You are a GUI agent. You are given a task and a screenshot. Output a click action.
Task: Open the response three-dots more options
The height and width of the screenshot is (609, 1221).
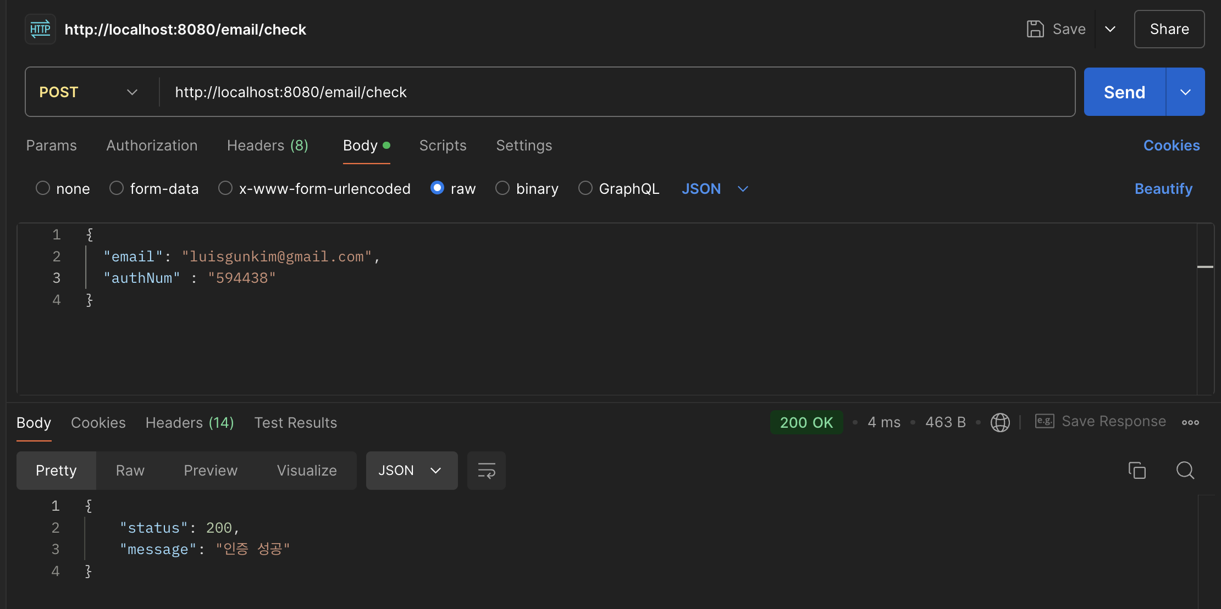click(x=1190, y=422)
